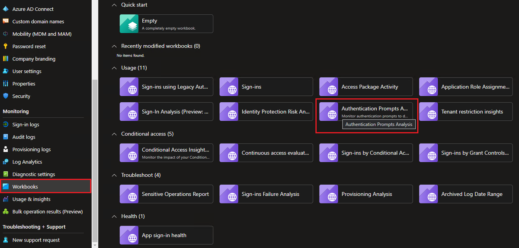The height and width of the screenshot is (248, 519).
Task: Click the Sign-ins using Legacy Auth workbook icon
Action: point(129,87)
